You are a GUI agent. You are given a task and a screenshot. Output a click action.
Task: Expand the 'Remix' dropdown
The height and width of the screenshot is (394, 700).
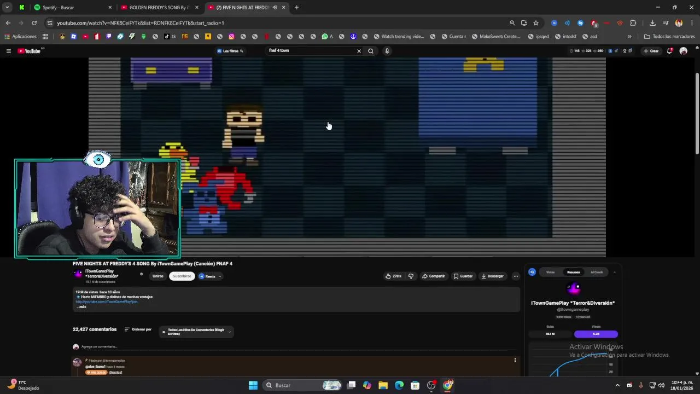click(x=210, y=276)
